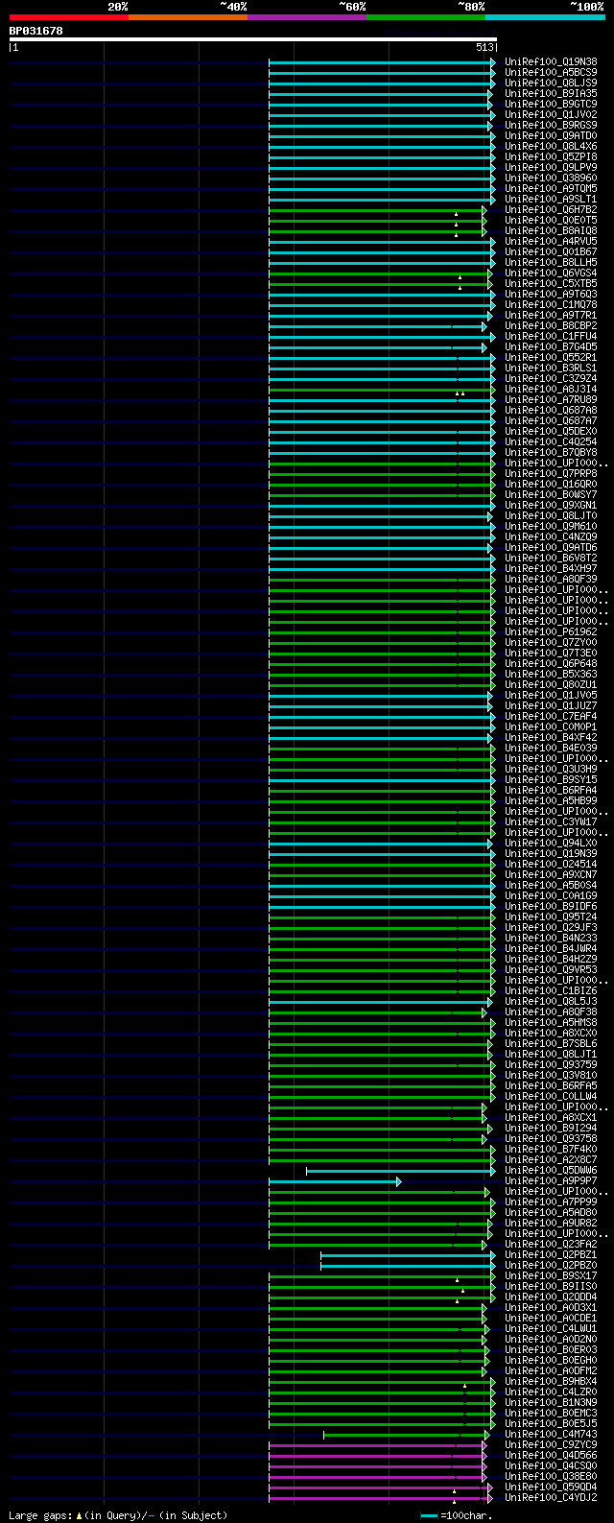Select hit UniRef100_P61962
This screenshot has width=614, height=1523.
551,632
